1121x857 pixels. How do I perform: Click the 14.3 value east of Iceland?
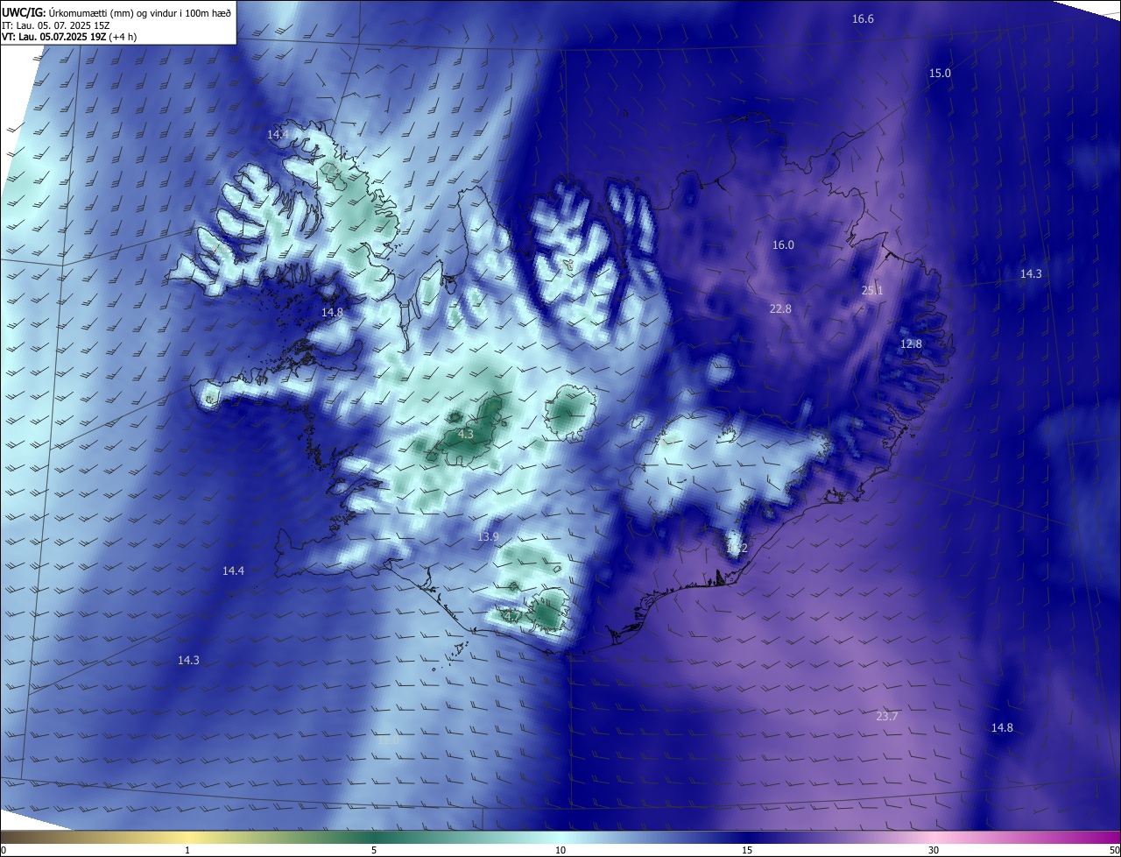pyautogui.click(x=1031, y=274)
